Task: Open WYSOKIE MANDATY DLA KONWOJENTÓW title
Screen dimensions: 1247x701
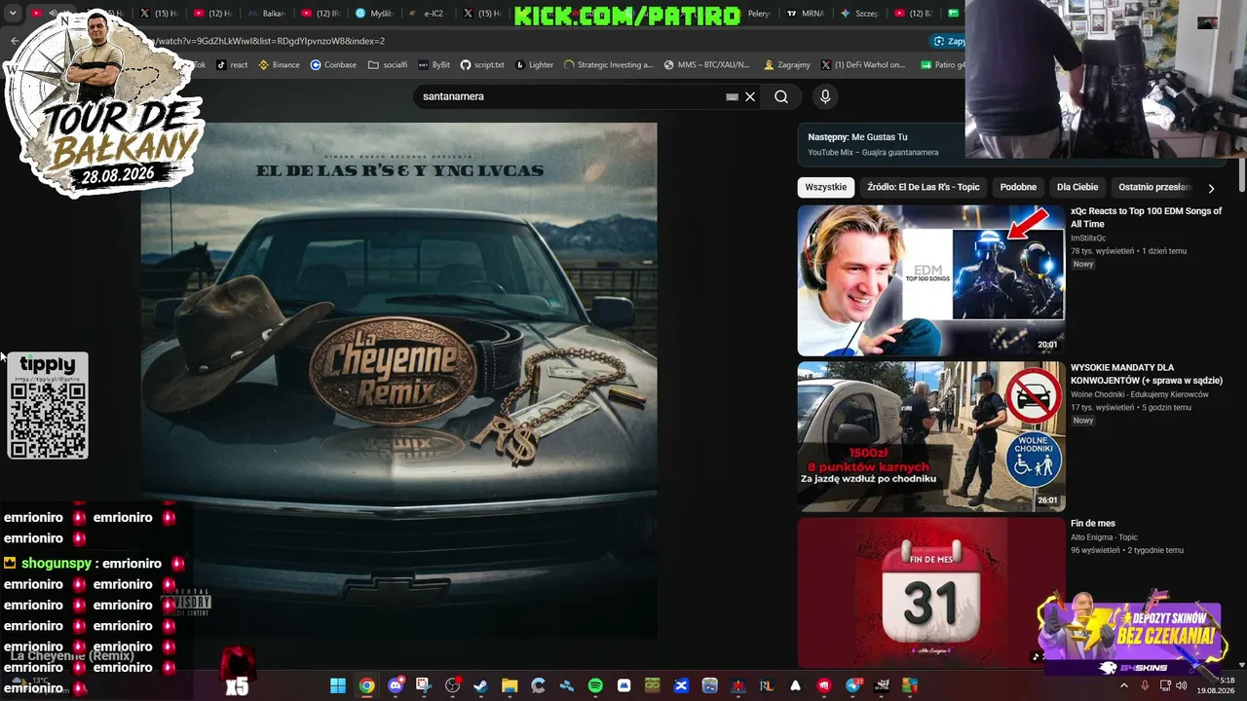Action: (1147, 374)
